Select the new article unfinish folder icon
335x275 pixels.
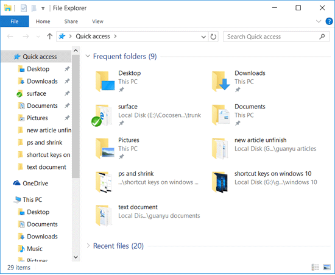coord(220,149)
